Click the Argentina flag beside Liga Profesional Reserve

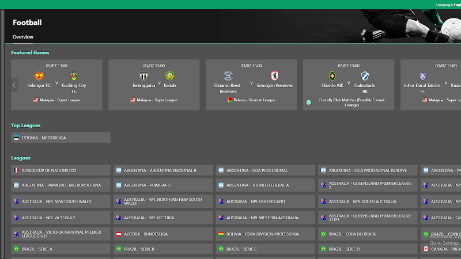click(323, 170)
